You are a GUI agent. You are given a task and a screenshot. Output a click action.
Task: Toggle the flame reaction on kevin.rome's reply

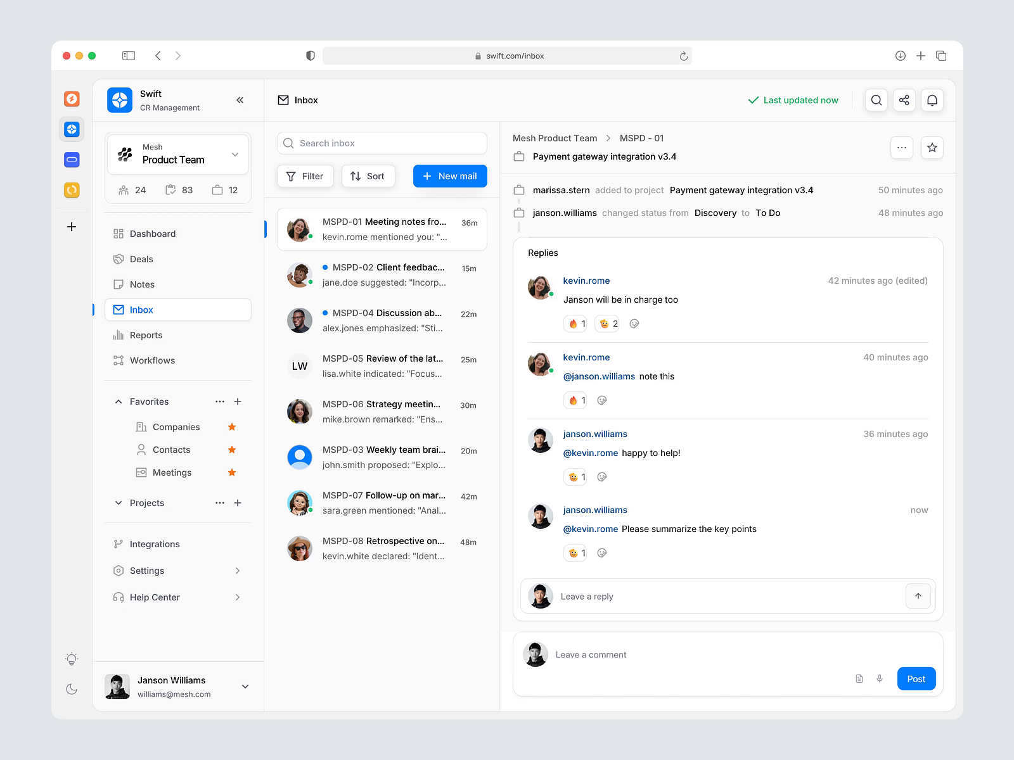pos(575,323)
